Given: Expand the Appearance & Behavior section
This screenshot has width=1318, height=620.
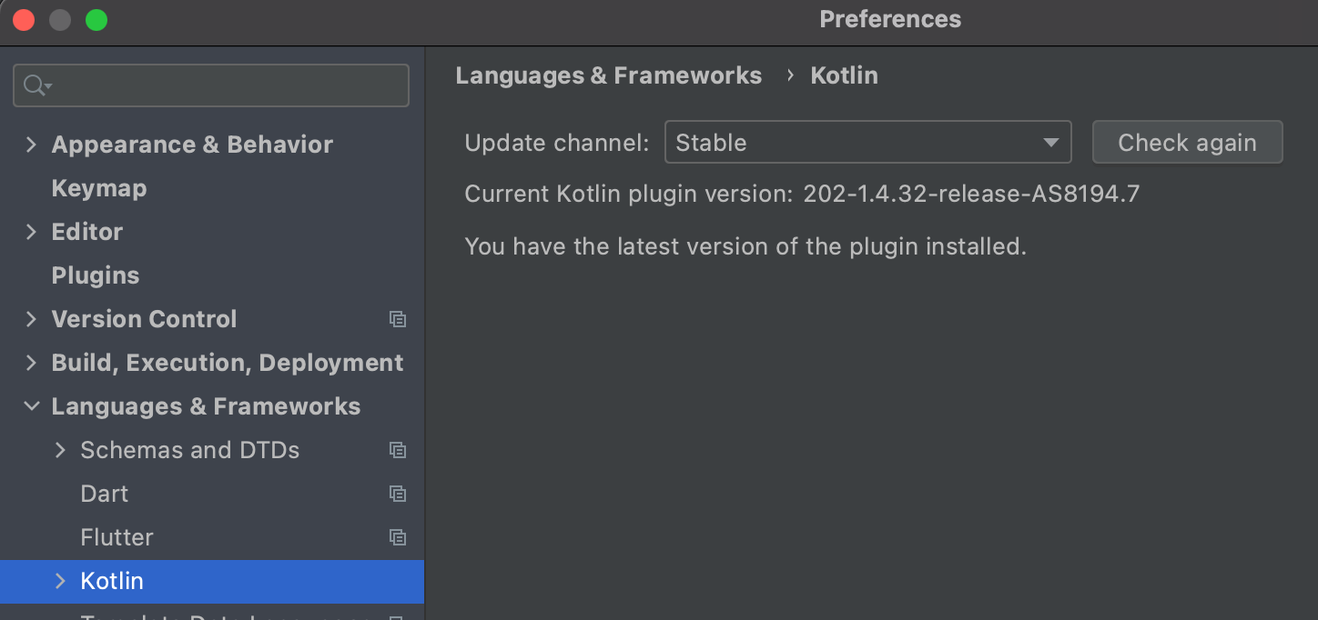Looking at the screenshot, I should point(32,145).
